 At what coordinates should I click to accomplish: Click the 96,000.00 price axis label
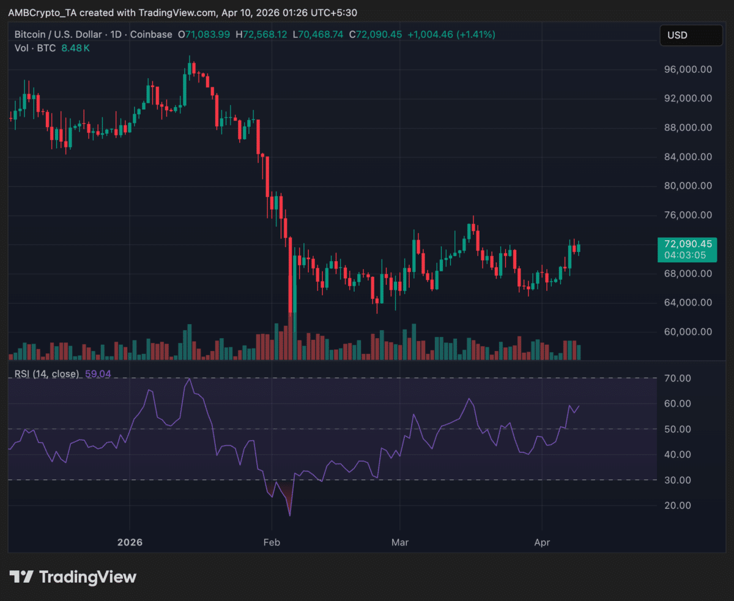tap(688, 70)
